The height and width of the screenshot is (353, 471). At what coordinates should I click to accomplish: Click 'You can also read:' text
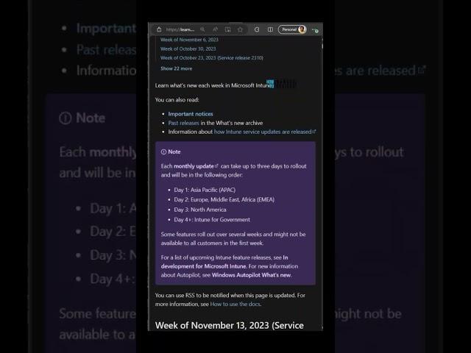pos(177,100)
